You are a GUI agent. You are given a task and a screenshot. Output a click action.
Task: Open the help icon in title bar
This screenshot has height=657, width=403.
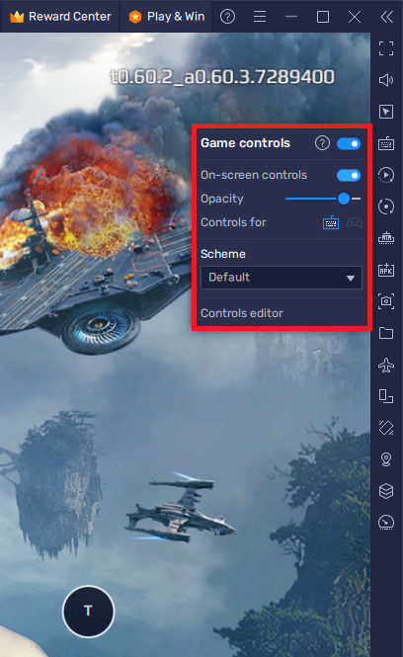(x=227, y=17)
